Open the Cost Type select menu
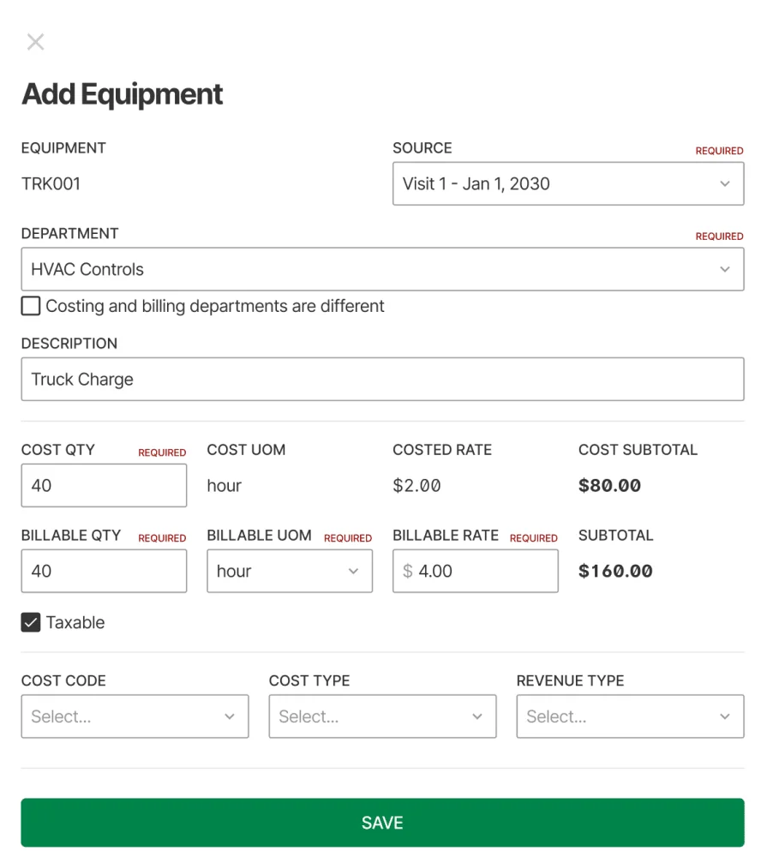The height and width of the screenshot is (863, 767). pos(382,716)
